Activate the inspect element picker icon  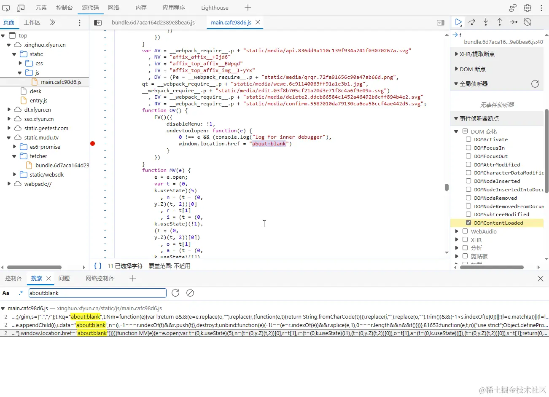click(6, 8)
